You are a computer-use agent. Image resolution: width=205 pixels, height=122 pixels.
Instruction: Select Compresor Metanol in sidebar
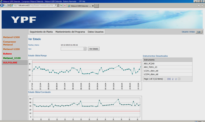pyautogui.click(x=9, y=43)
